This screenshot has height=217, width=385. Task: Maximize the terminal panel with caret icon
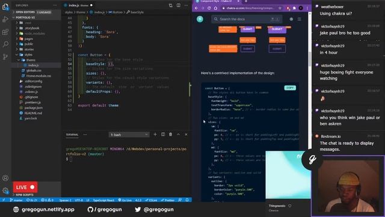click(x=178, y=134)
